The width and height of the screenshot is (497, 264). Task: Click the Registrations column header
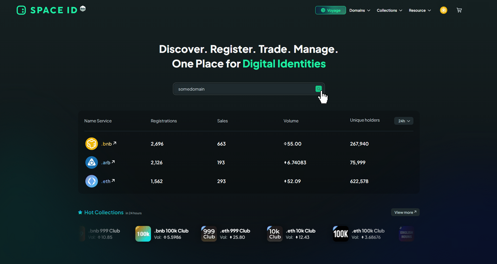164,121
